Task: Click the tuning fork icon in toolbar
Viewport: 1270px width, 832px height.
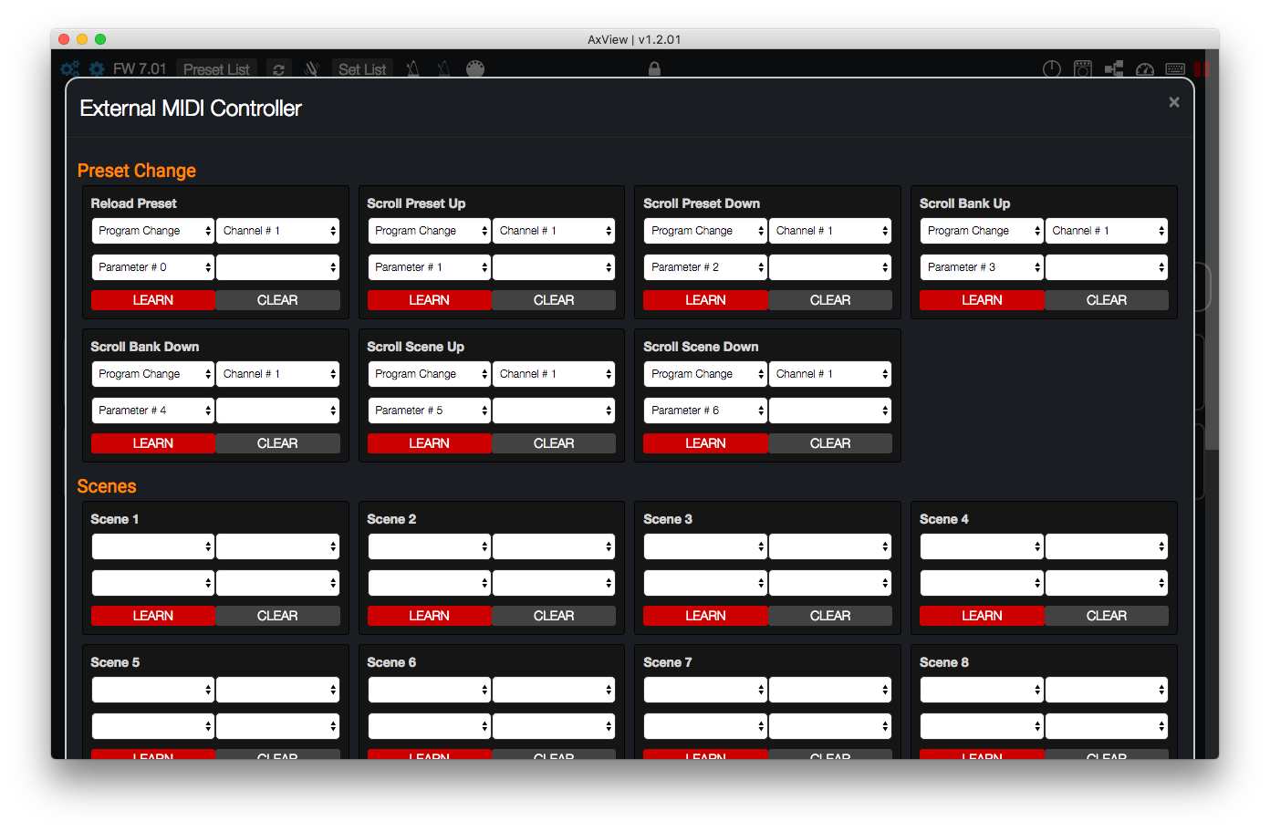Action: pyautogui.click(x=311, y=68)
